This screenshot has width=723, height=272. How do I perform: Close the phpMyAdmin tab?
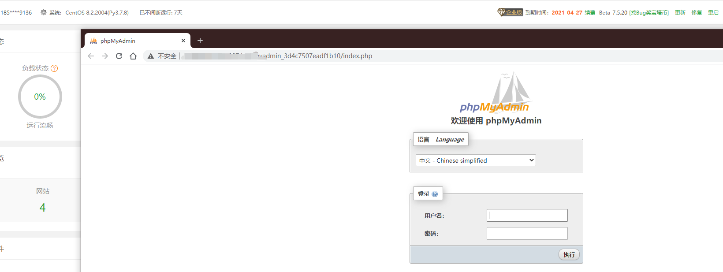tap(183, 41)
